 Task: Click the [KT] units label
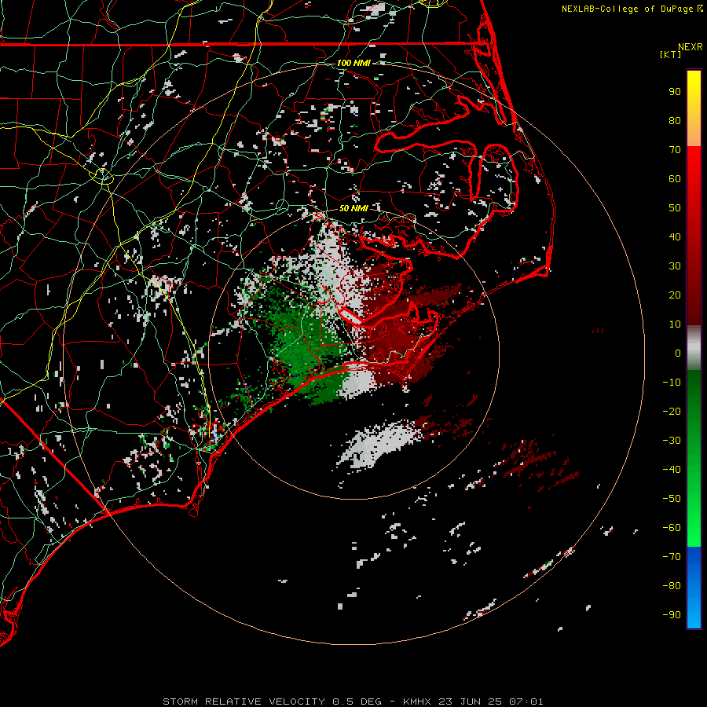click(670, 54)
